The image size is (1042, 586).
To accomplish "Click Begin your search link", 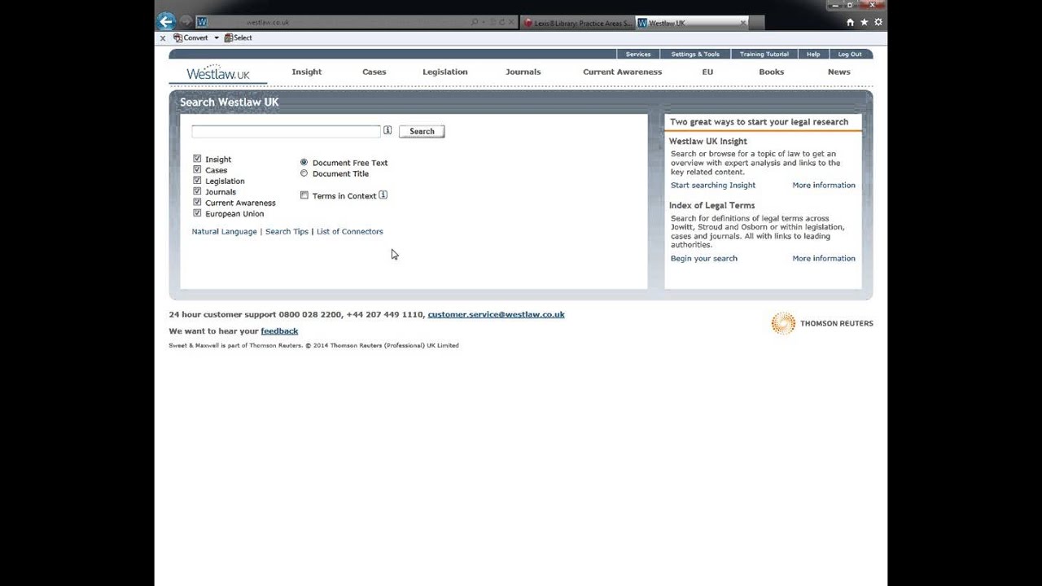I will click(x=704, y=259).
